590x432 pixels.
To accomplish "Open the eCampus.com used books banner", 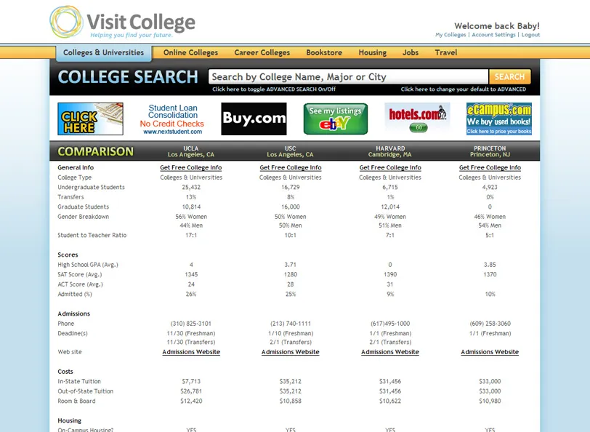I will click(x=499, y=119).
